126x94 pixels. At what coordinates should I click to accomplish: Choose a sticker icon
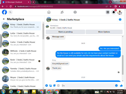coord(54,85)
